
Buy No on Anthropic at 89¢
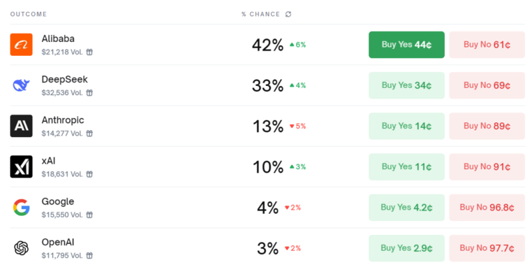click(487, 126)
